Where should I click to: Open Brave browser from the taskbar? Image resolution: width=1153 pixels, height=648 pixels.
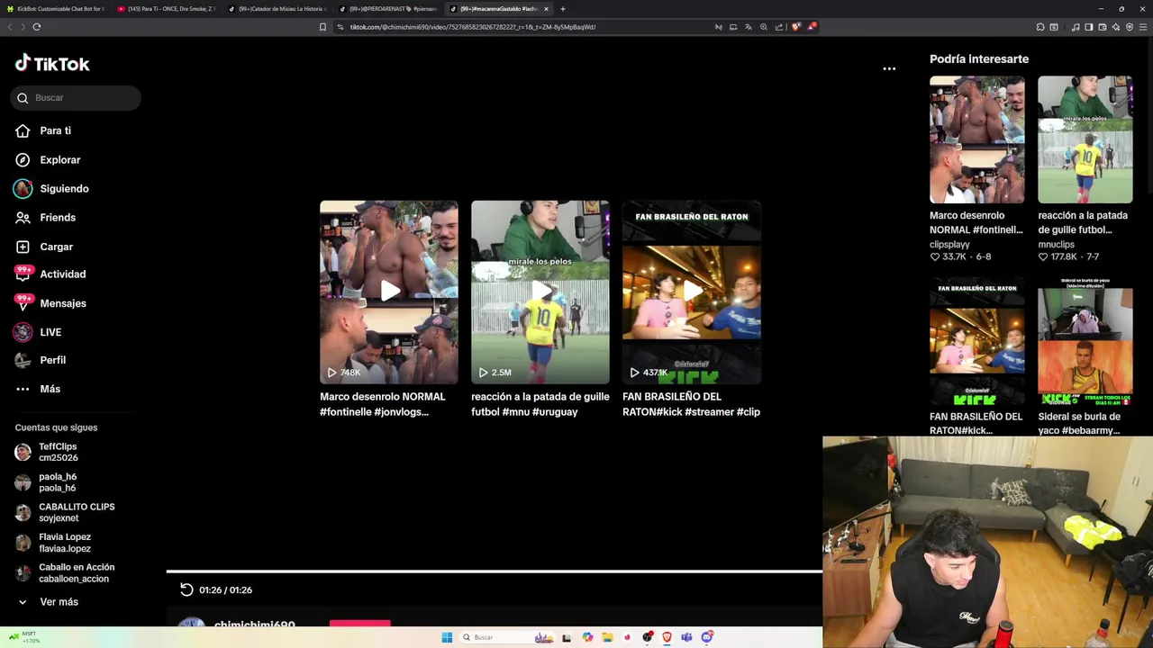coord(667,637)
